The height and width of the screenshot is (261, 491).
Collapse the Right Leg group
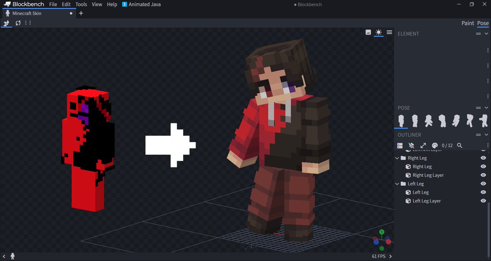(x=397, y=158)
